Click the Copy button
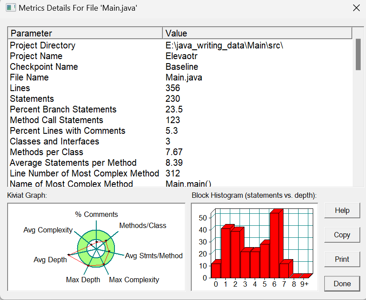The height and width of the screenshot is (300, 366). tap(342, 235)
